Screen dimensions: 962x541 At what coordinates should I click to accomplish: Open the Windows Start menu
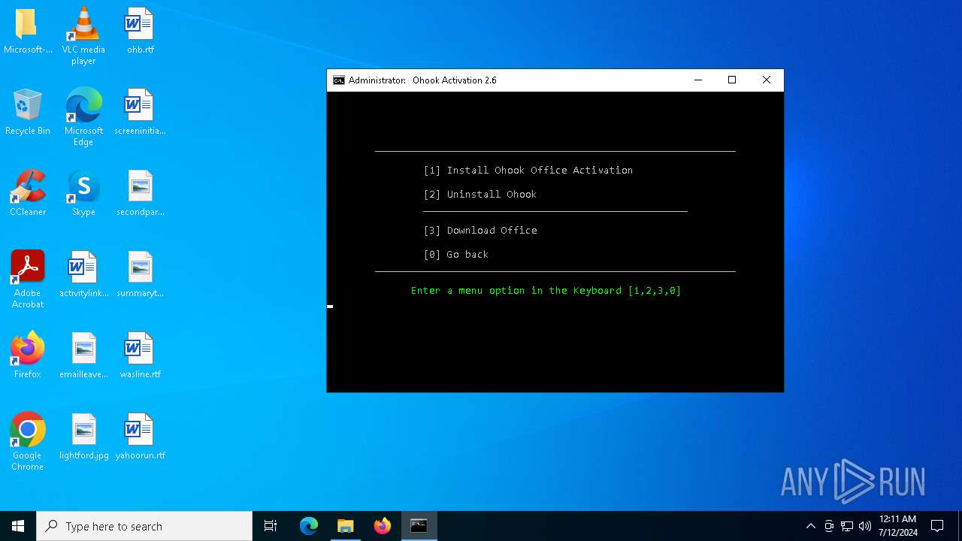(18, 526)
